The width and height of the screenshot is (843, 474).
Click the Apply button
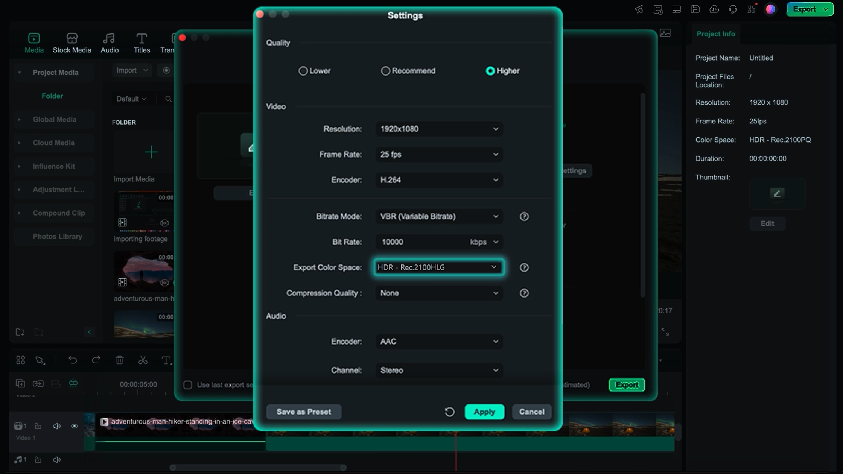coord(484,412)
